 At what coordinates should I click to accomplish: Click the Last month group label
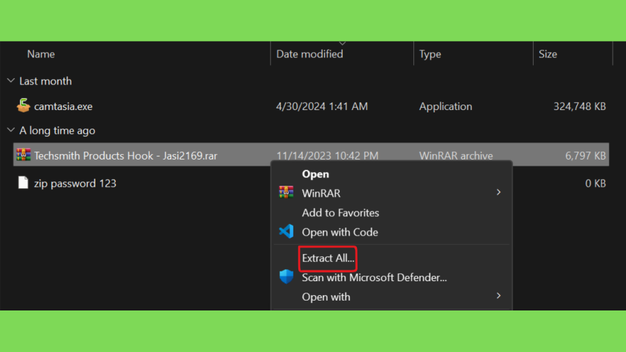(45, 81)
